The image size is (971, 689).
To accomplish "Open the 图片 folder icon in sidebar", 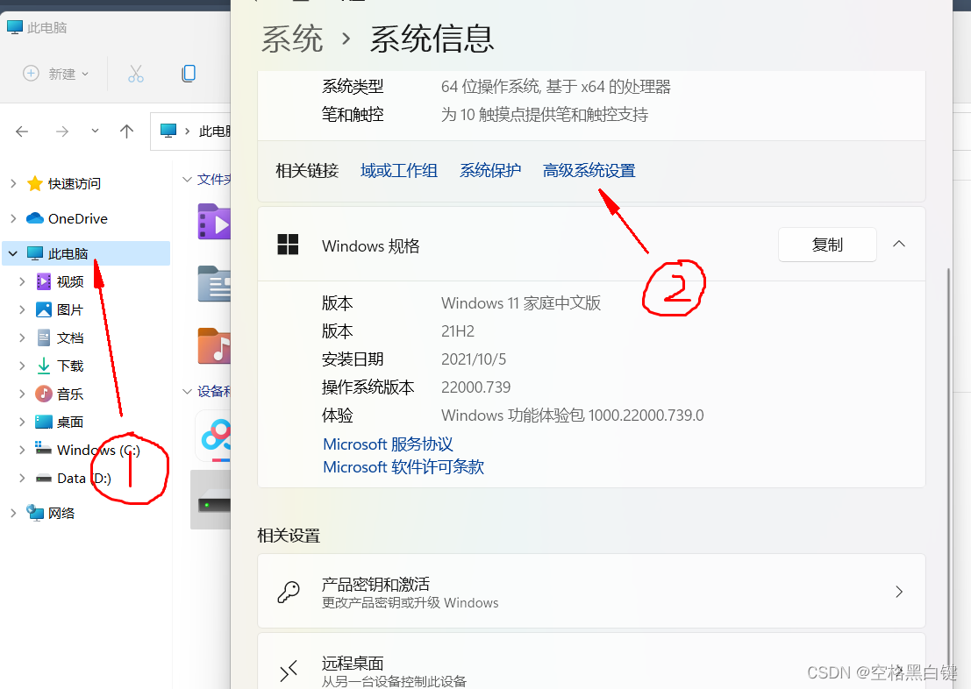I will (44, 309).
